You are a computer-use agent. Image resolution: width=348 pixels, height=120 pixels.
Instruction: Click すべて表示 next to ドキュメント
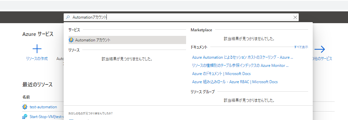[301, 47]
